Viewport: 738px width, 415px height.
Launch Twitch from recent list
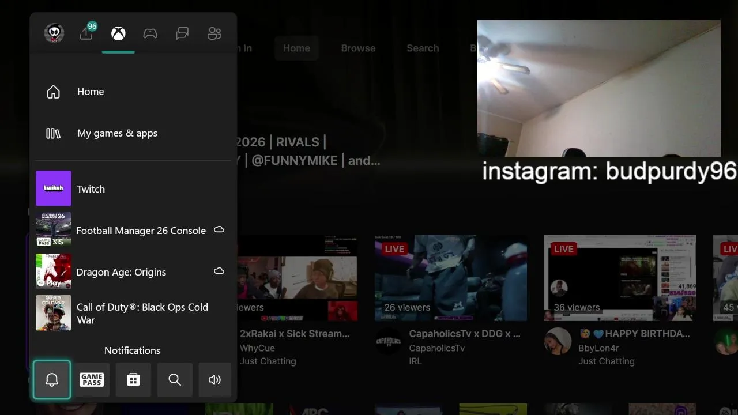[x=133, y=188]
